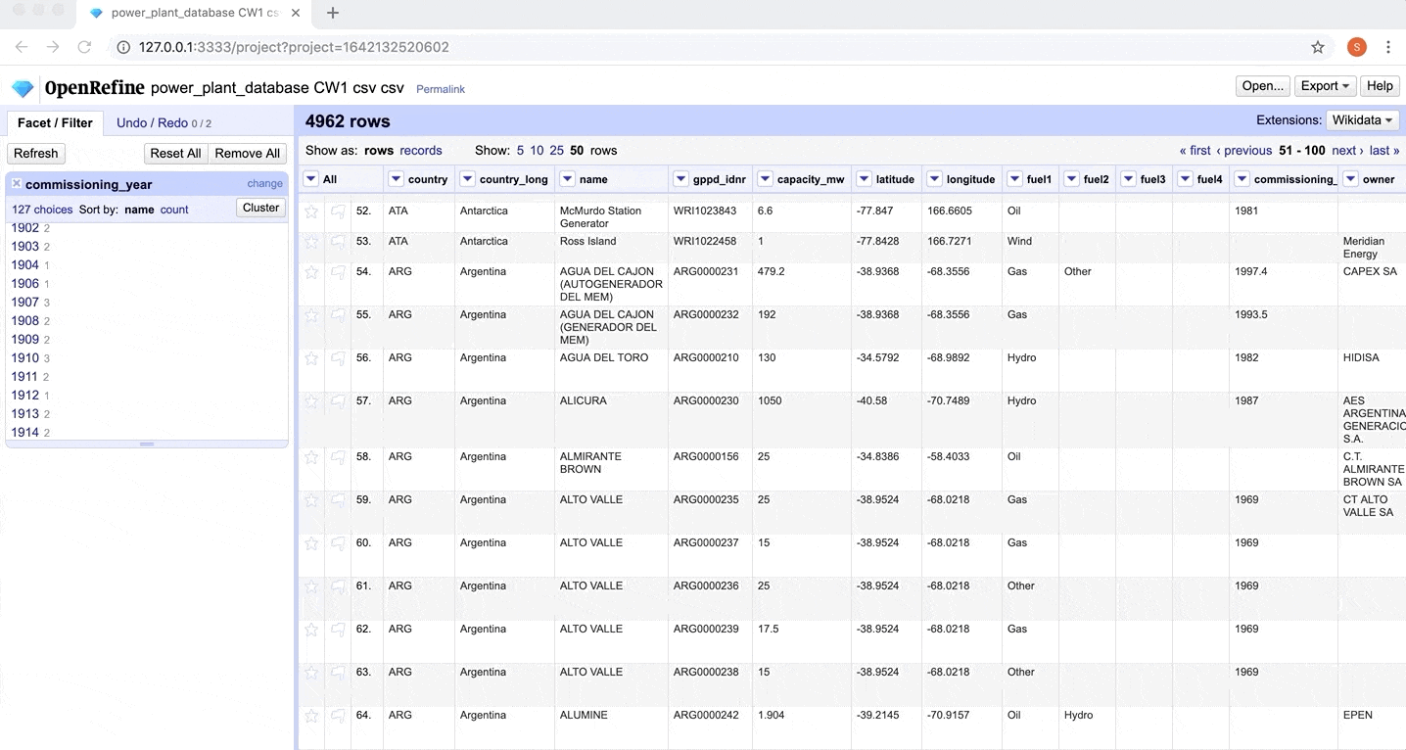Viewport: 1406px width, 750px height.
Task: Open the Wikidata extensions dropdown
Action: point(1362,120)
